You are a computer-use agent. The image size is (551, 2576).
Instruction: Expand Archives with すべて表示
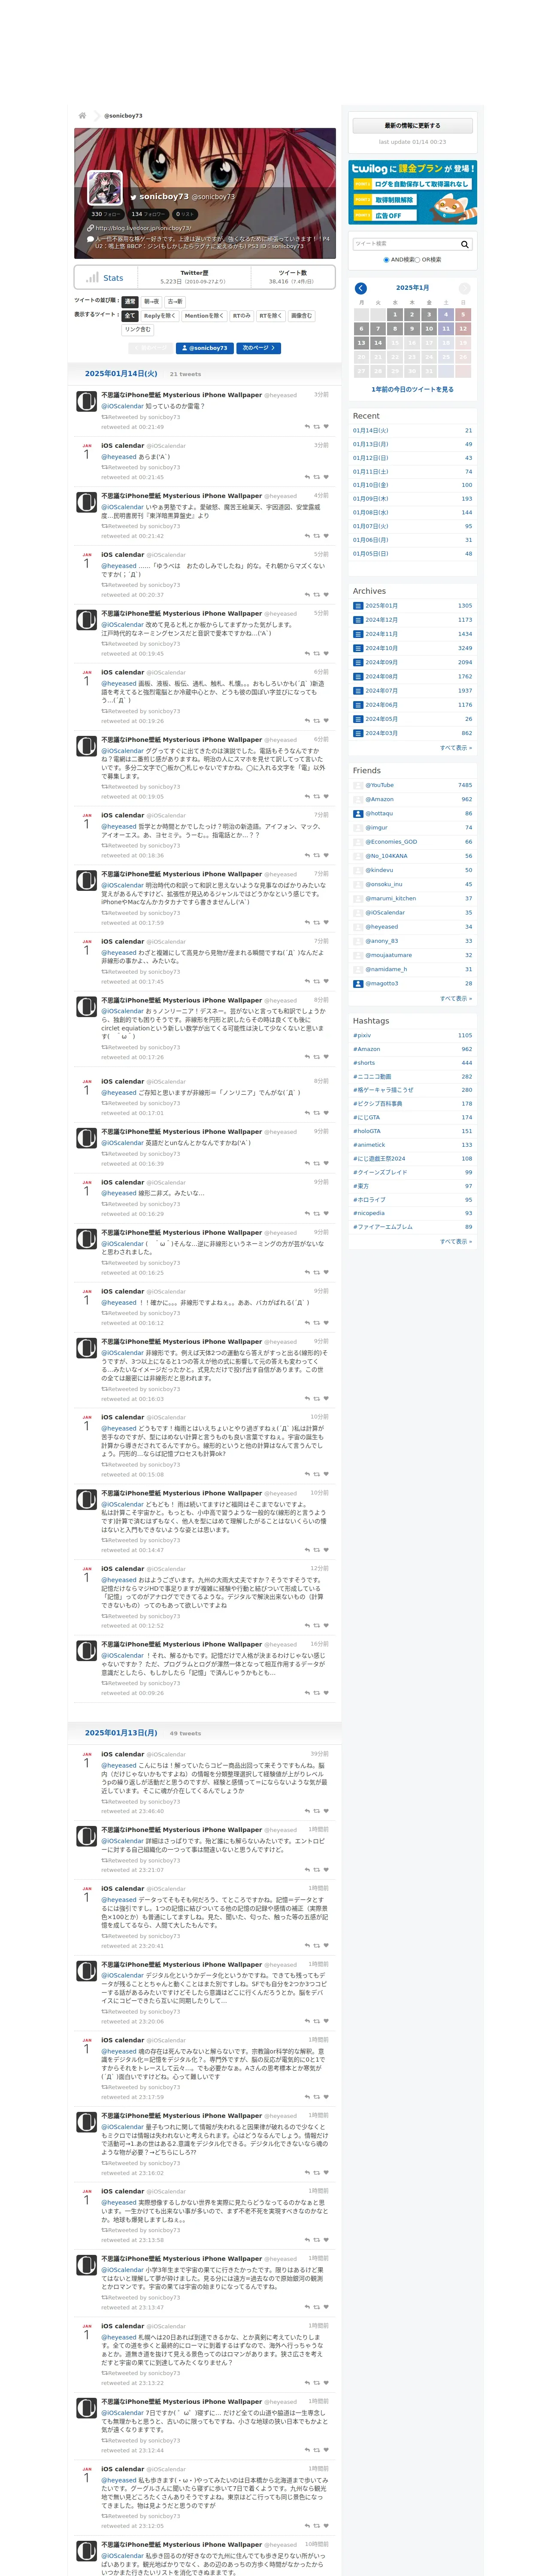coord(456,747)
